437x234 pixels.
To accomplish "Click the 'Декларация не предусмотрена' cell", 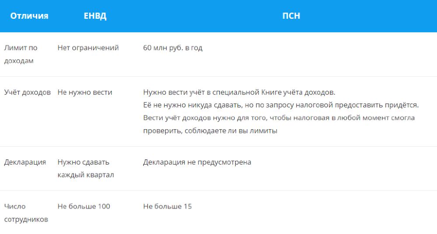I will [197, 162].
